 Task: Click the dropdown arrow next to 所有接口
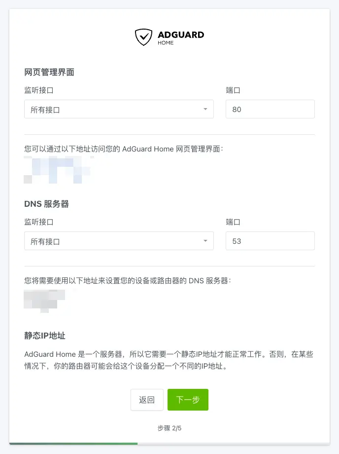click(x=205, y=109)
